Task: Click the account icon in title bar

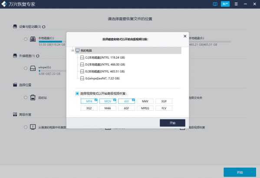Action: pyautogui.click(x=225, y=4)
